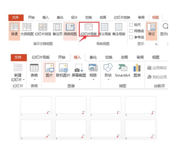Viewport: 179px width, 144px height.
Task: Insert a SmartArt graphic
Action: click(x=123, y=70)
